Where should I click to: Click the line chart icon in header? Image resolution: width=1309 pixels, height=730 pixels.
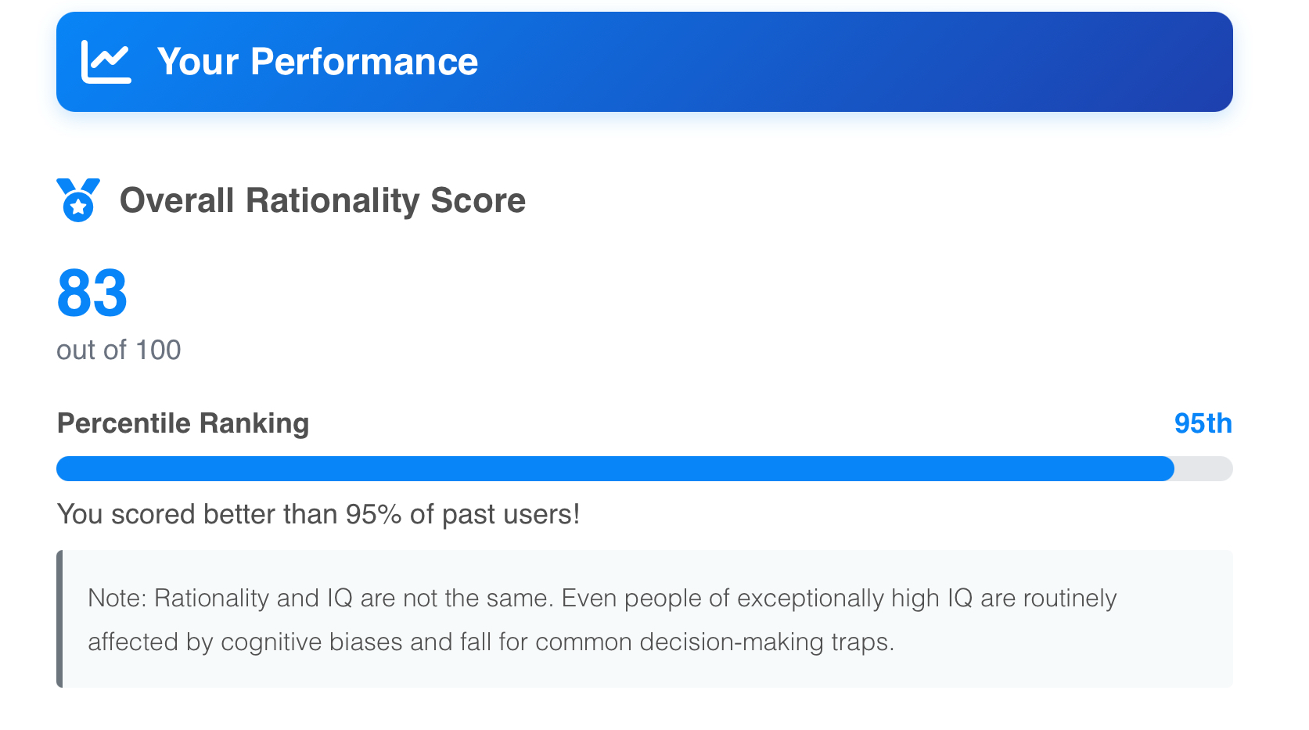pyautogui.click(x=106, y=62)
